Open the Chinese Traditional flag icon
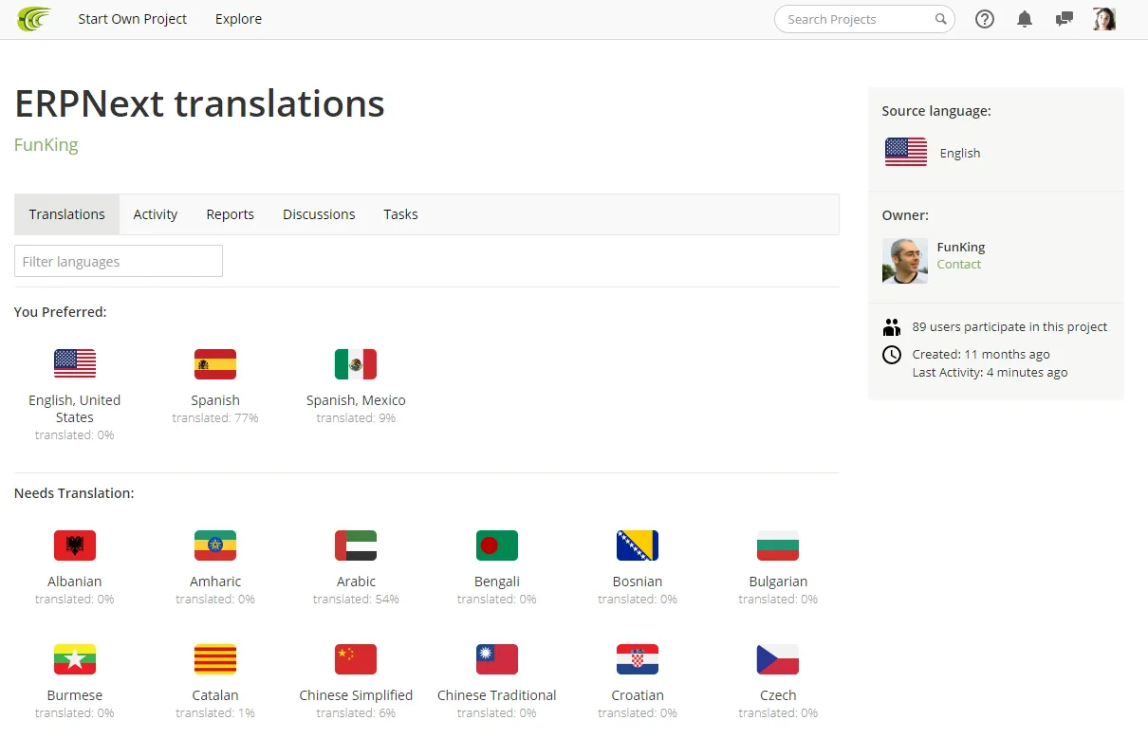1148x739 pixels. pos(497,659)
